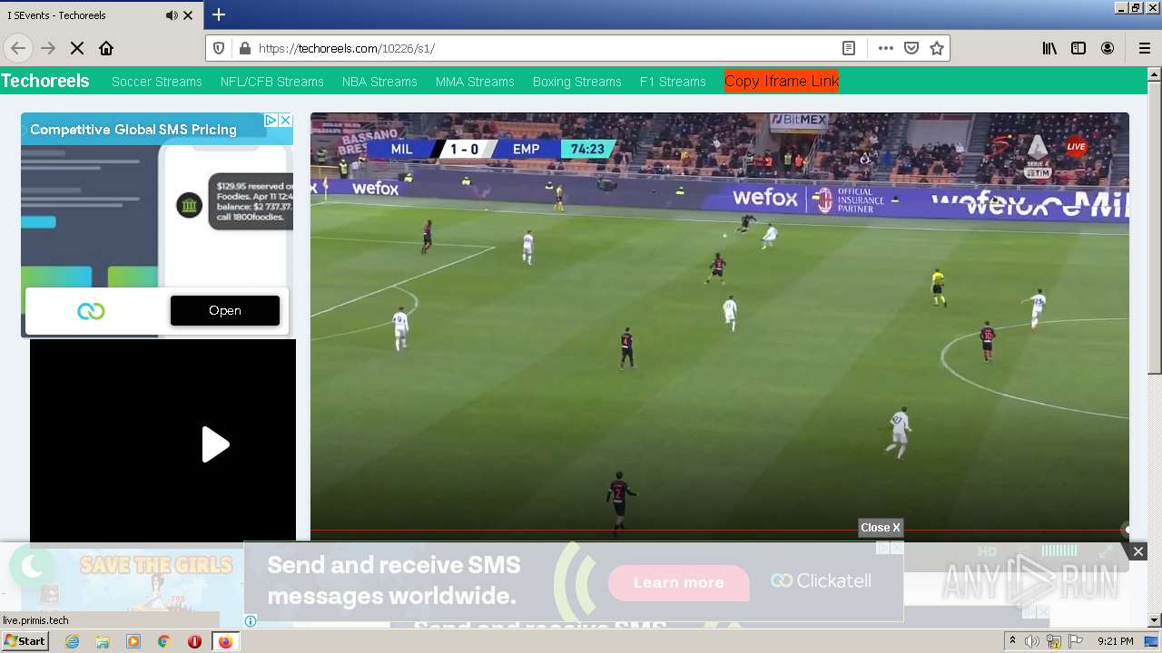Open the browser home page

coord(106,48)
